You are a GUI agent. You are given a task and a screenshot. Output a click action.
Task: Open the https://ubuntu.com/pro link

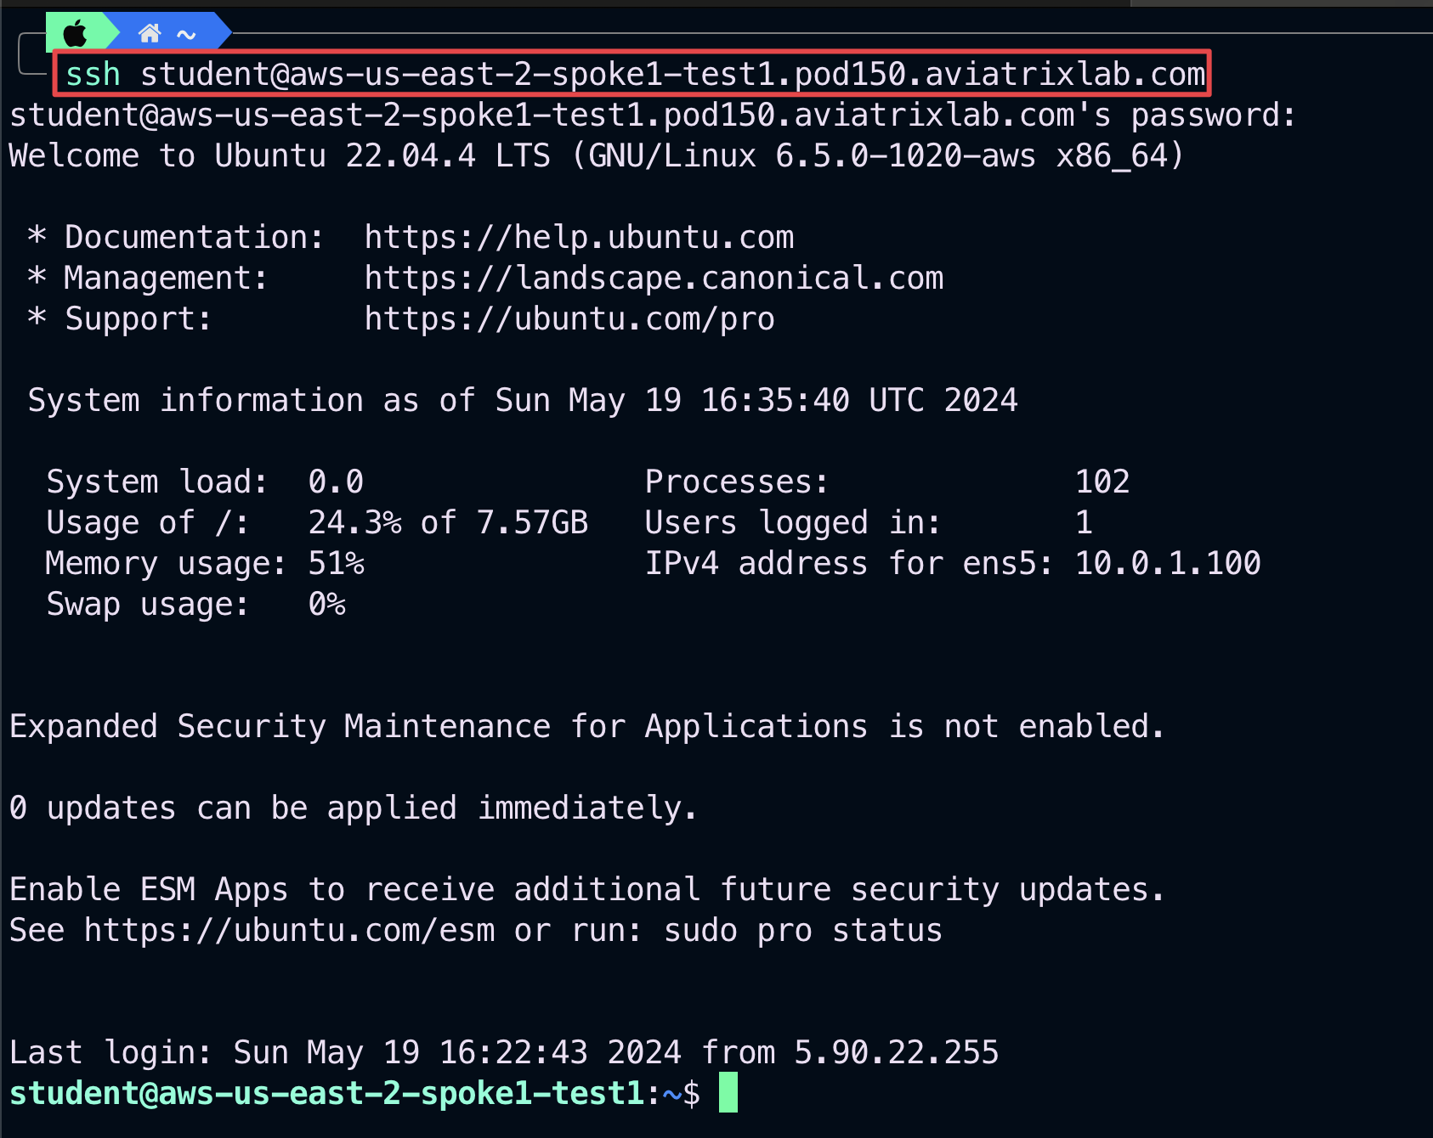coord(569,318)
